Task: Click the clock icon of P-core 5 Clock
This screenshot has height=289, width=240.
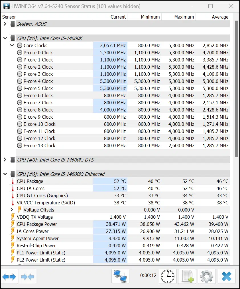Action: (20, 88)
